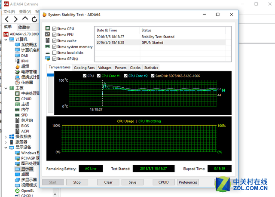
Task: Open the 中央处理器 CPU item
Action: (x=27, y=93)
